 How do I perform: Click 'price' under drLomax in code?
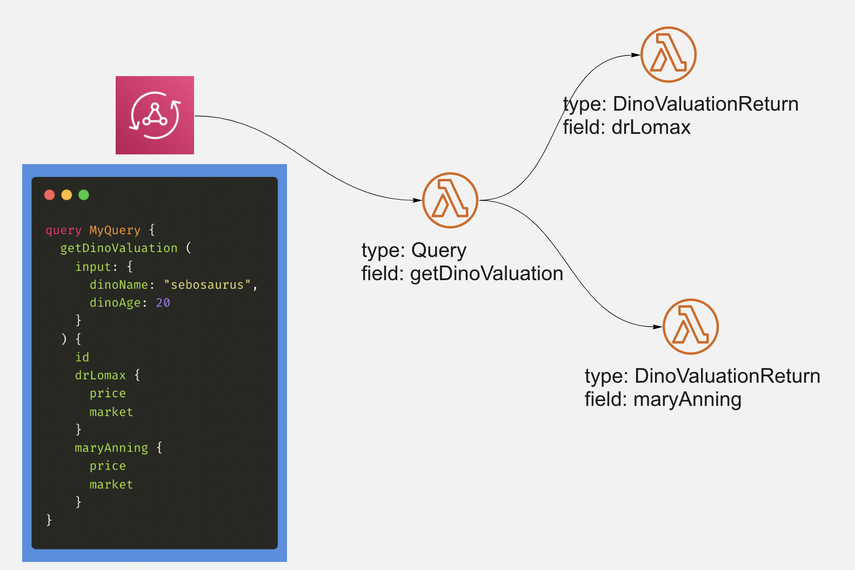[108, 393]
